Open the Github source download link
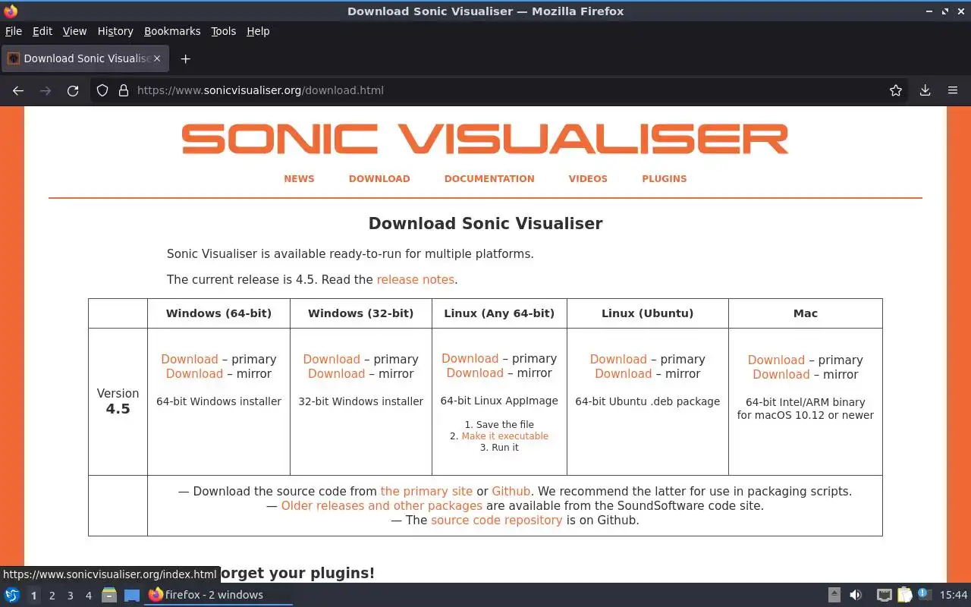Viewport: 971px width, 607px height. [511, 492]
